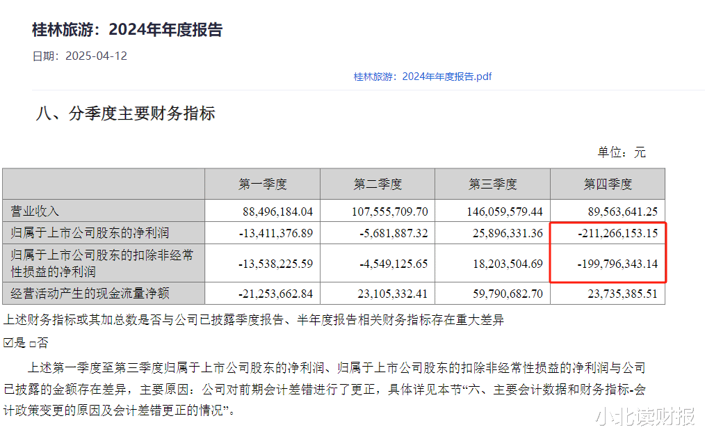Select cell value 89,563,641.25
The height and width of the screenshot is (439, 705).
click(x=623, y=211)
